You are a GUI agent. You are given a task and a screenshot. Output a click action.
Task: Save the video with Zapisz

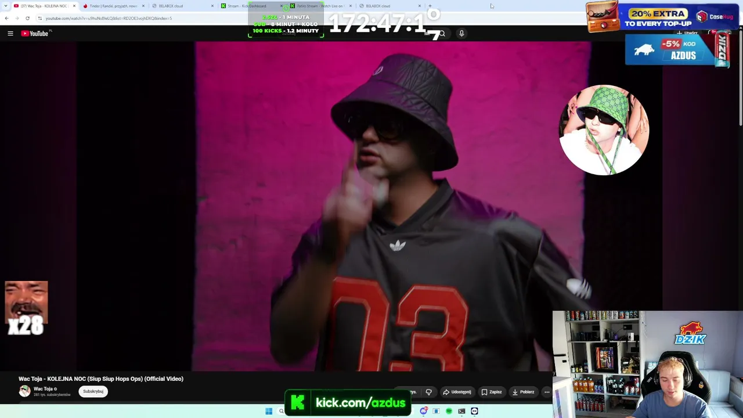coord(491,392)
